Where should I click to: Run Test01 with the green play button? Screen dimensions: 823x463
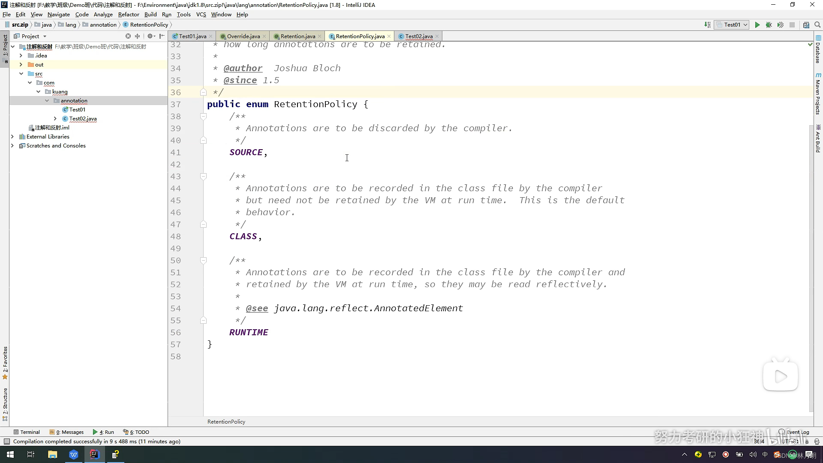pyautogui.click(x=757, y=25)
